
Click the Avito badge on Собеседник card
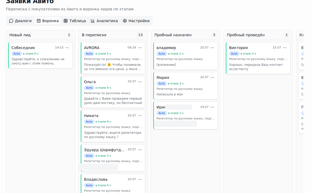coord(17,54)
